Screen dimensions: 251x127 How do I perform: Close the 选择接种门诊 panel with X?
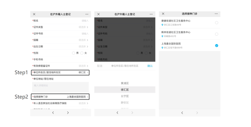click(x=163, y=14)
